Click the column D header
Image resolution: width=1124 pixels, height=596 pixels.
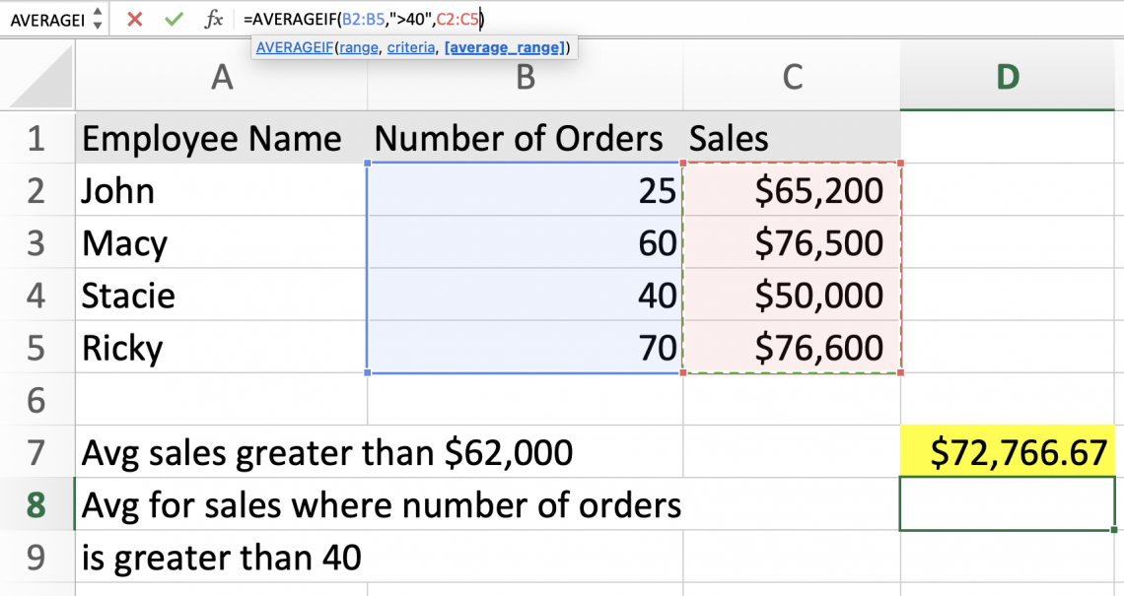pos(1008,74)
